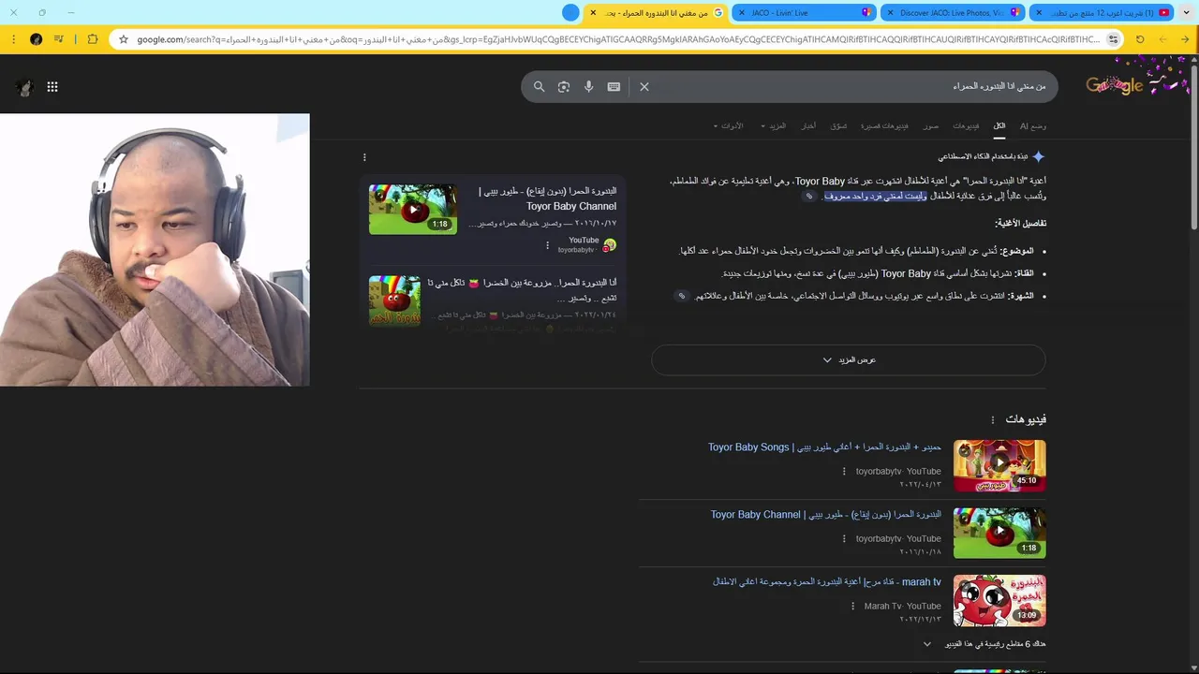Open Google Lens image search icon

(x=564, y=86)
